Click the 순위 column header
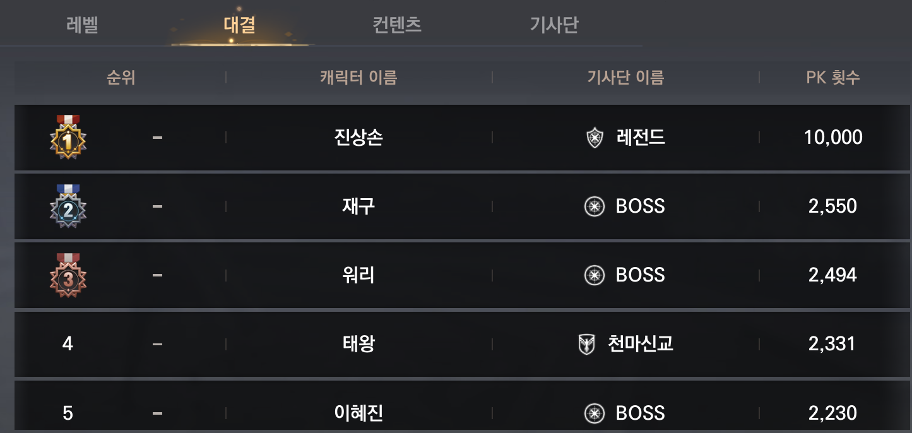 pyautogui.click(x=121, y=78)
